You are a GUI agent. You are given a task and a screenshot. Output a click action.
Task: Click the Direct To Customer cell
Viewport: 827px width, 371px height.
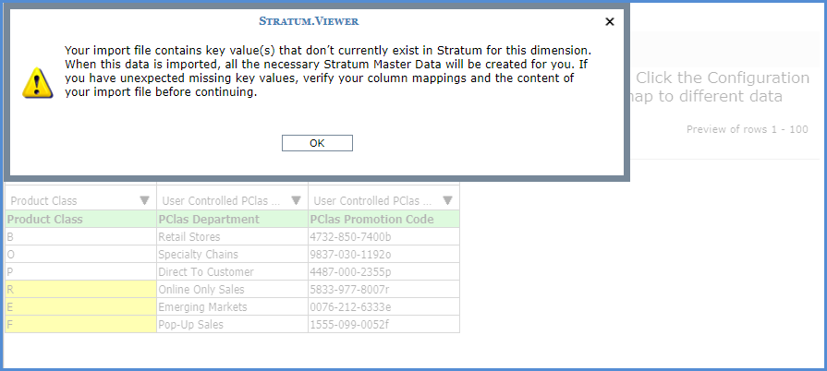pyautogui.click(x=232, y=272)
